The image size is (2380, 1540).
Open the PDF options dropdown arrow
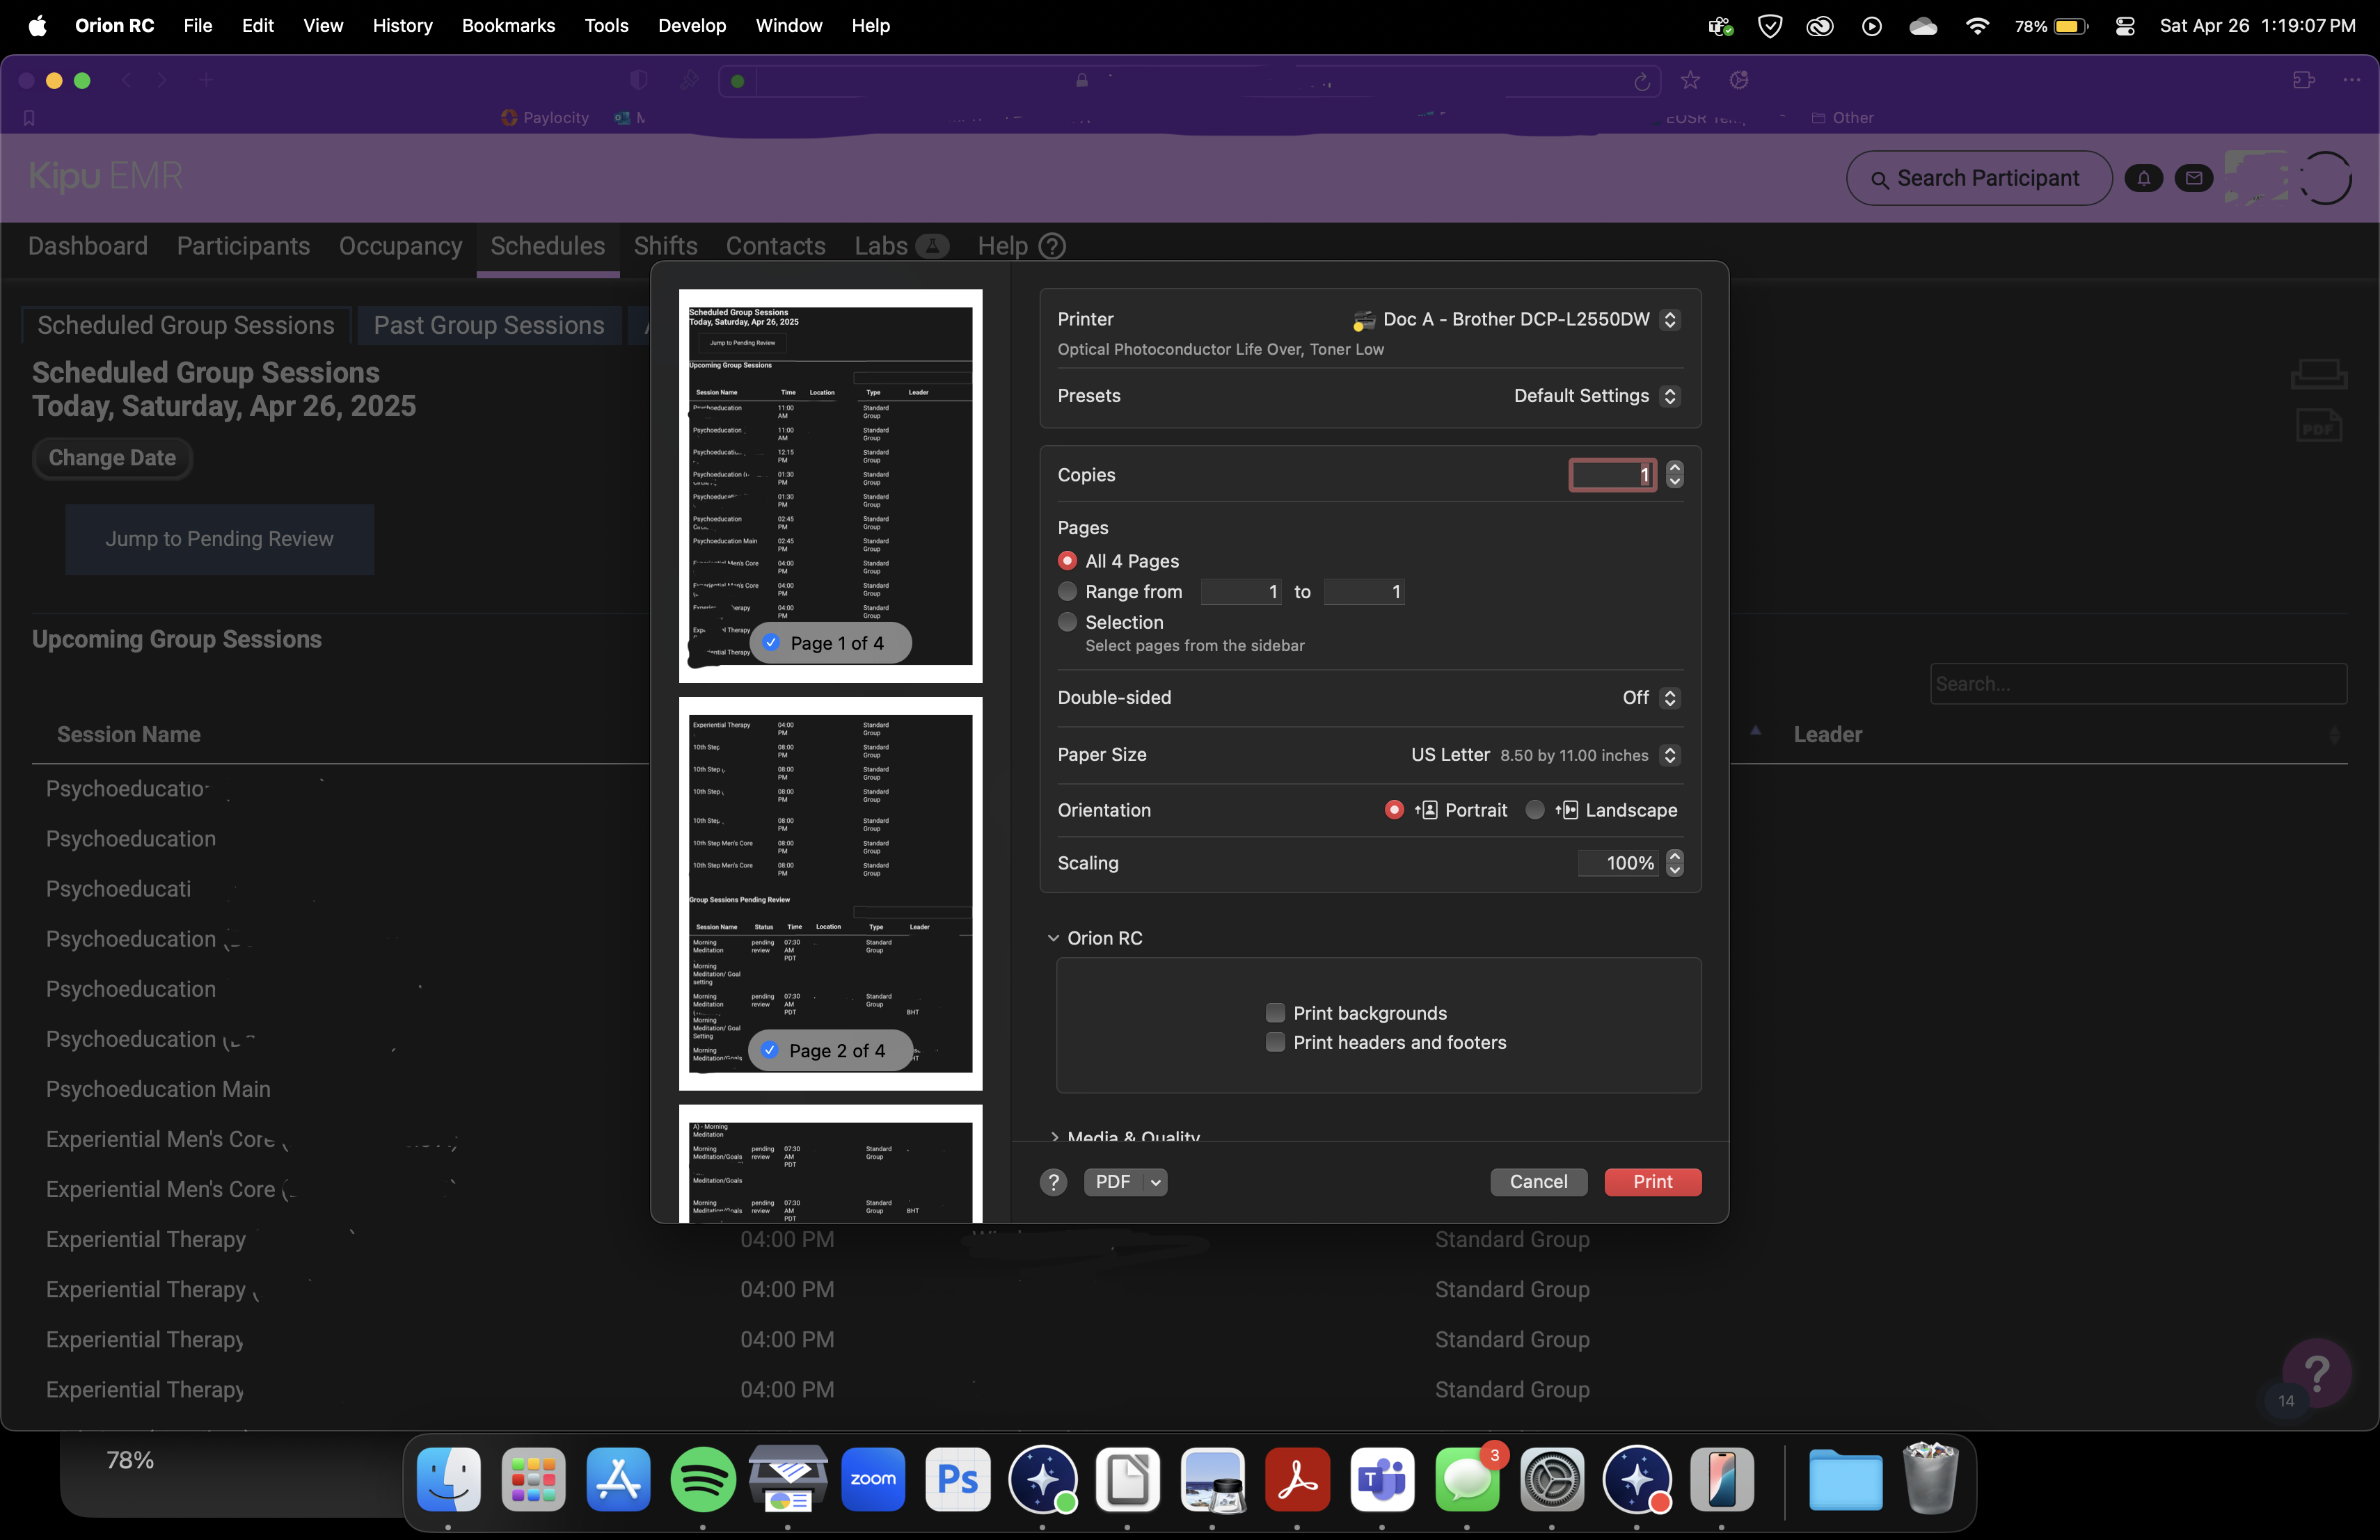[1155, 1182]
